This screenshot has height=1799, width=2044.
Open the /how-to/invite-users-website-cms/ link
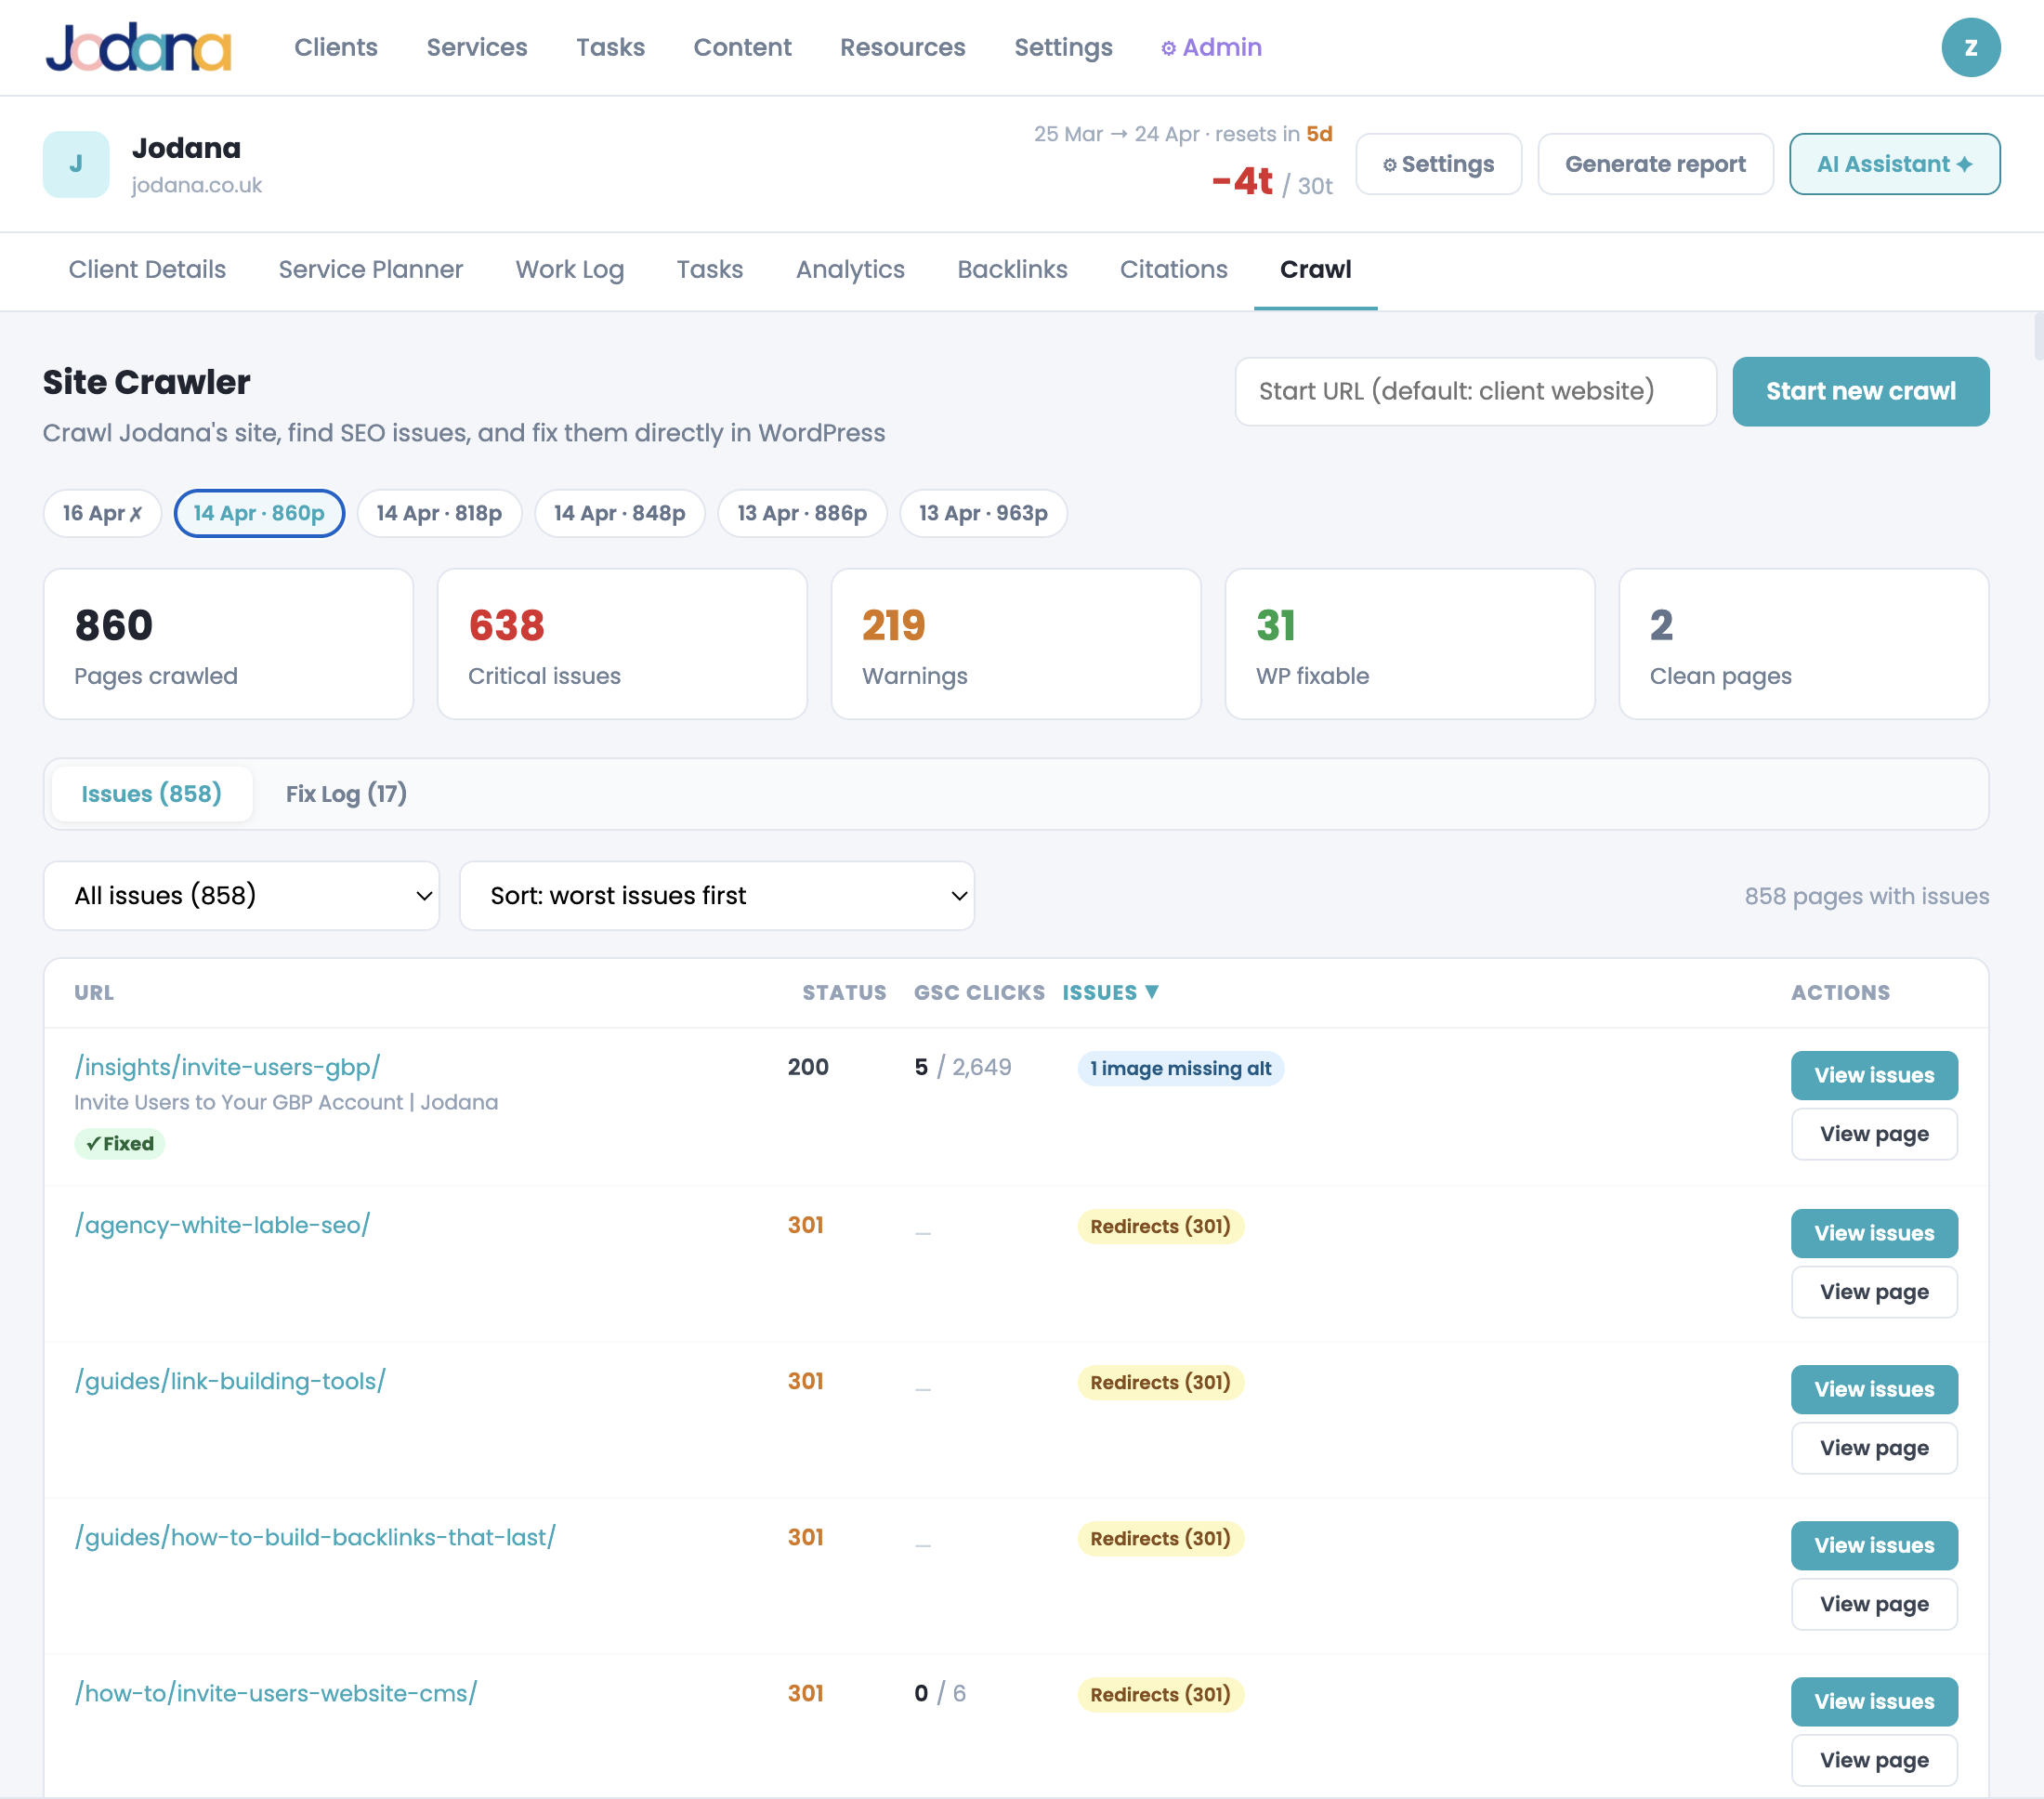(x=276, y=1693)
